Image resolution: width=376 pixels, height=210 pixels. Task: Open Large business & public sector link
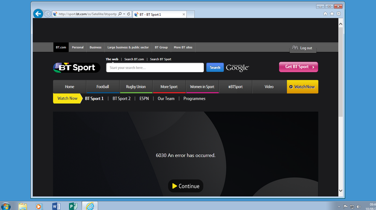[128, 47]
